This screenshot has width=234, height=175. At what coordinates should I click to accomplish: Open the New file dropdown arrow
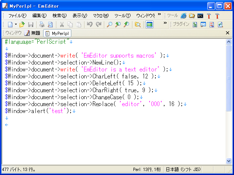pyautogui.click(x=16, y=24)
